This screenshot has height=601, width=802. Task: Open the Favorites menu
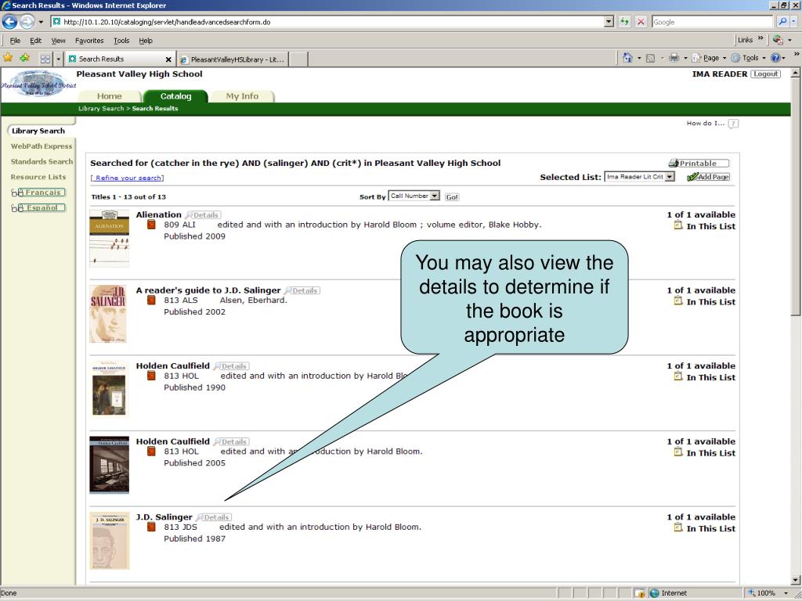point(89,41)
